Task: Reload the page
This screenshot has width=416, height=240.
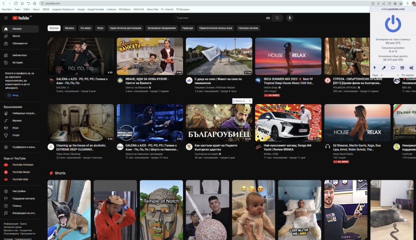Action: [x=16, y=3]
